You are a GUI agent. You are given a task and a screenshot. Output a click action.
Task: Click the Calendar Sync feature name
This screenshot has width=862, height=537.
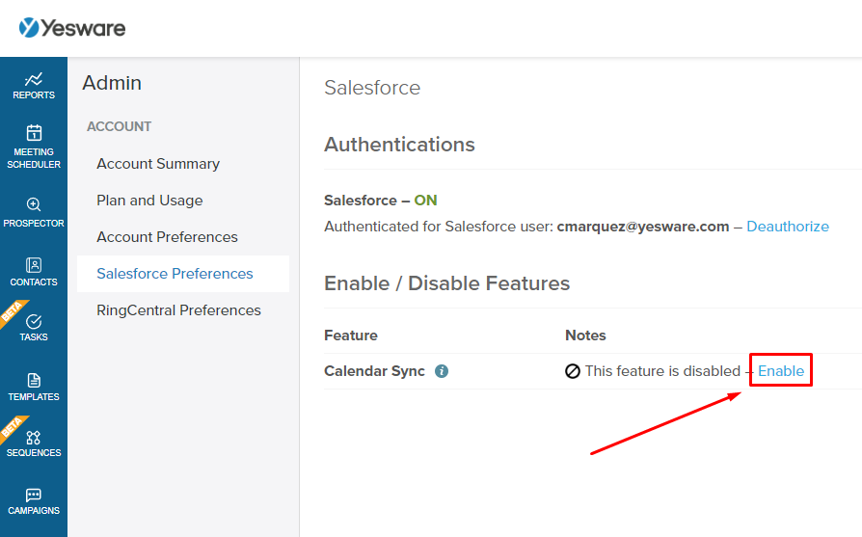click(x=374, y=371)
